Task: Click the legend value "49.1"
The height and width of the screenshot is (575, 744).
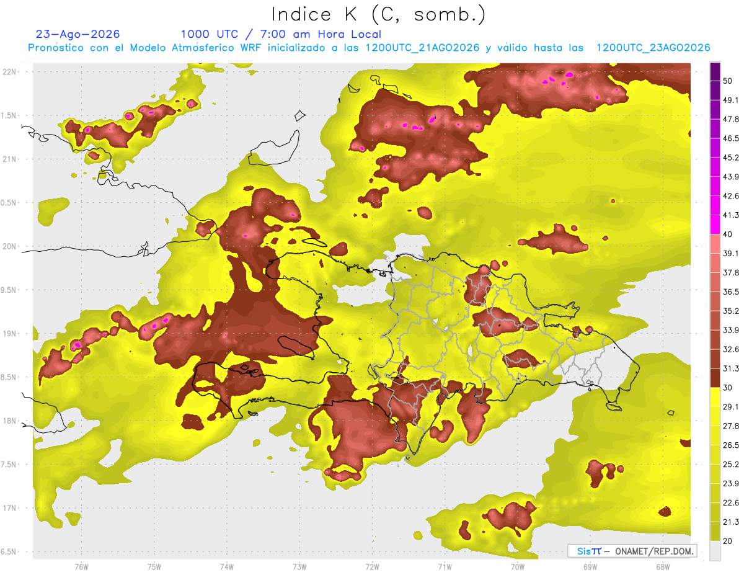Action: coord(731,100)
